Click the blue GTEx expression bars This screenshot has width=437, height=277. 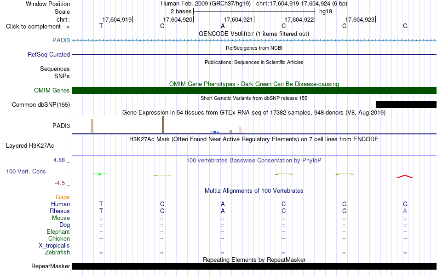tap(216, 132)
